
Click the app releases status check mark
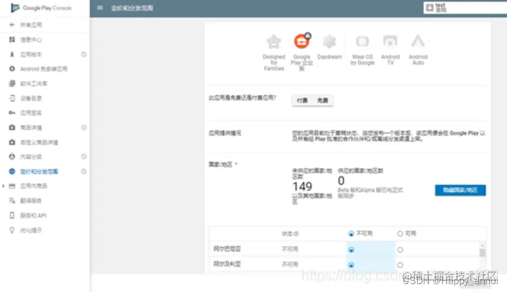84,54
